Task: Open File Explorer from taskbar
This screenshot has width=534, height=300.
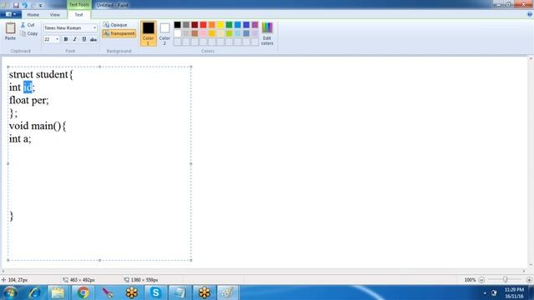Action: tap(58, 292)
